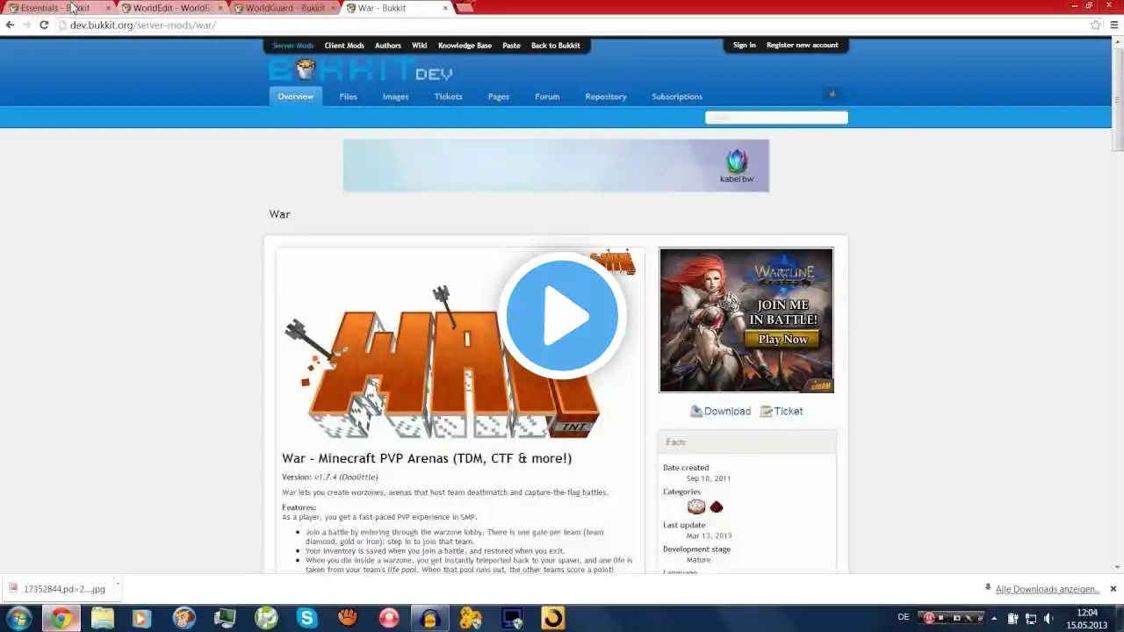Bookmark this page with the star icon
Viewport: 1124px width, 632px height.
[1095, 25]
